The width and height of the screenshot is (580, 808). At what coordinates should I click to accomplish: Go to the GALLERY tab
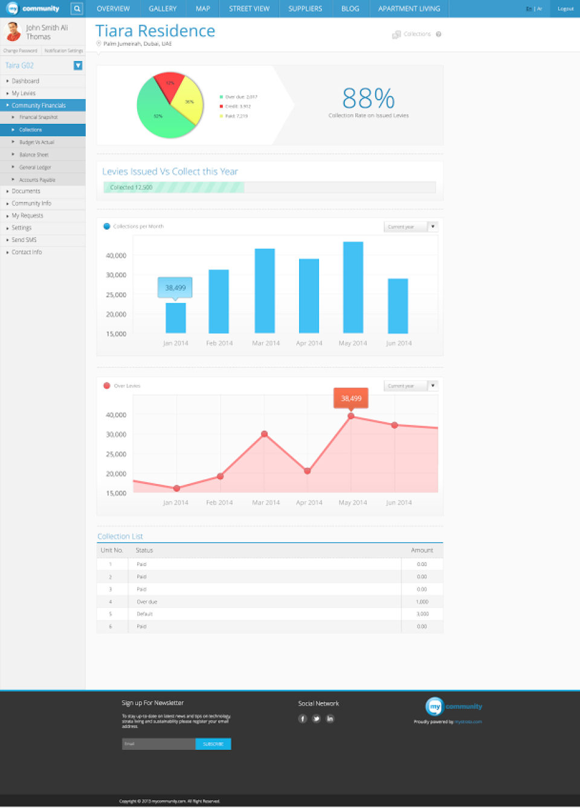163,8
